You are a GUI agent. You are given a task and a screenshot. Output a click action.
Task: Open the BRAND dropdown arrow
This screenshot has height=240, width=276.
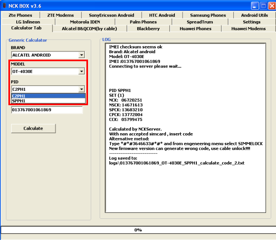[x=82, y=55]
